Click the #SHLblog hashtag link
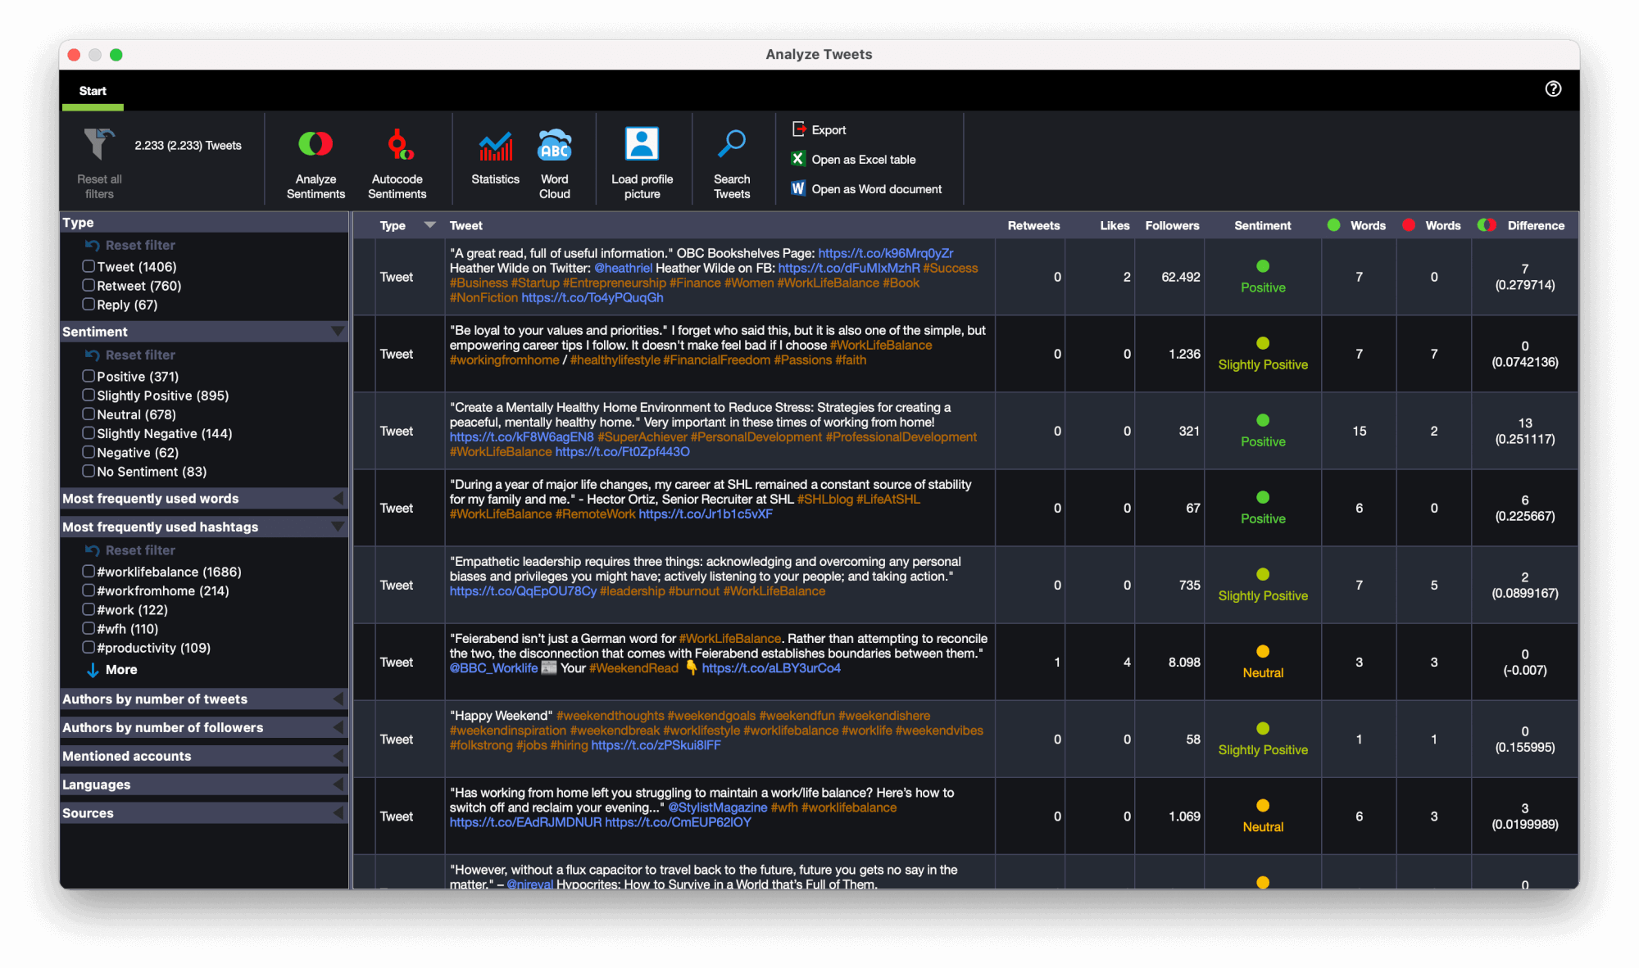Image resolution: width=1639 pixels, height=968 pixels. click(824, 500)
